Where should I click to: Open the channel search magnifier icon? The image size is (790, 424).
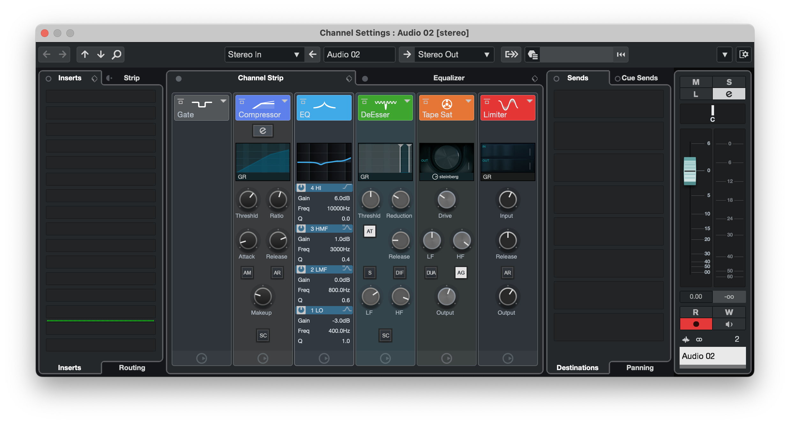tap(116, 55)
